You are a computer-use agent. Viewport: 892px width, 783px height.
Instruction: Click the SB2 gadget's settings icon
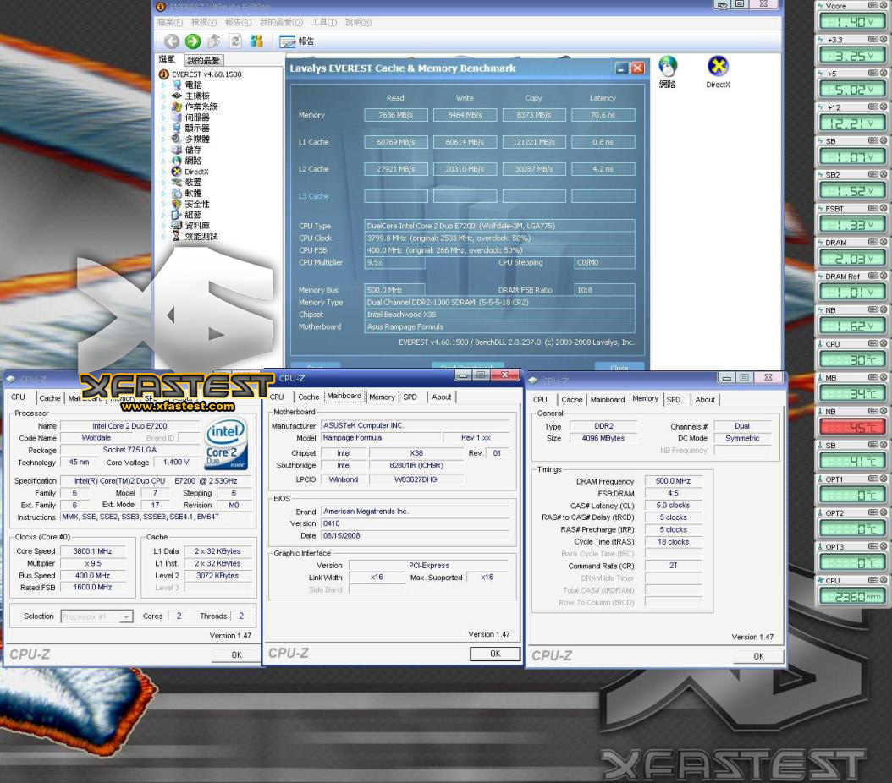[x=873, y=174]
